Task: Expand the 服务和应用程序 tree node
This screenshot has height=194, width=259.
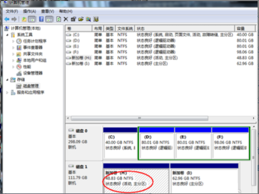Action: point(8,92)
